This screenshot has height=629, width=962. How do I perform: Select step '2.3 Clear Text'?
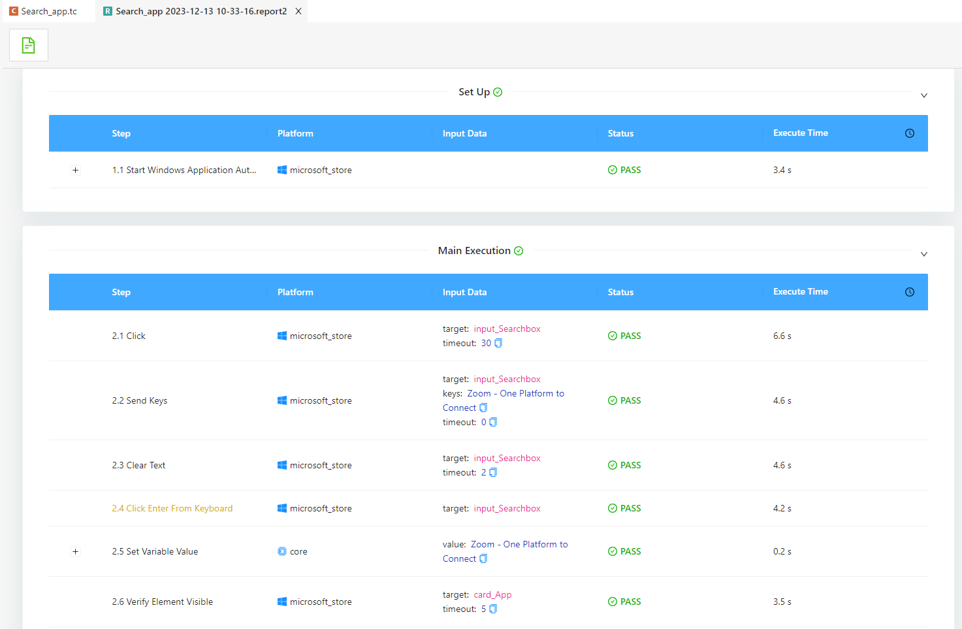138,465
